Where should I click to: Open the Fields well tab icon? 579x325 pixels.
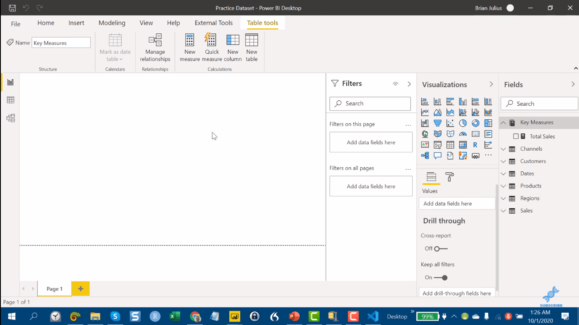[x=431, y=177]
